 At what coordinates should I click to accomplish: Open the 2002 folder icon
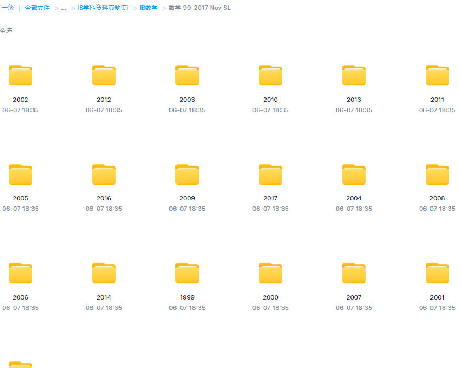[x=20, y=76]
